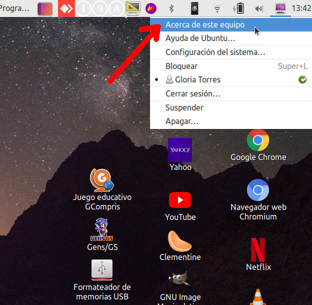Open the Gens/GS emulator icon
The width and height of the screenshot is (312, 305).
click(101, 230)
